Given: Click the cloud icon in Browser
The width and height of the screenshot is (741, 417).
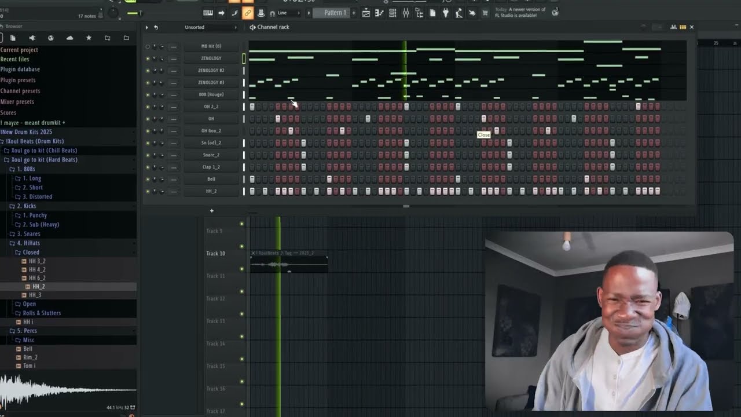Looking at the screenshot, I should pyautogui.click(x=69, y=38).
